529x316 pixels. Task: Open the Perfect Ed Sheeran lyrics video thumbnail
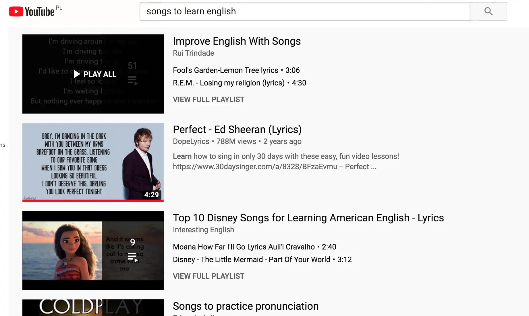[x=93, y=162]
